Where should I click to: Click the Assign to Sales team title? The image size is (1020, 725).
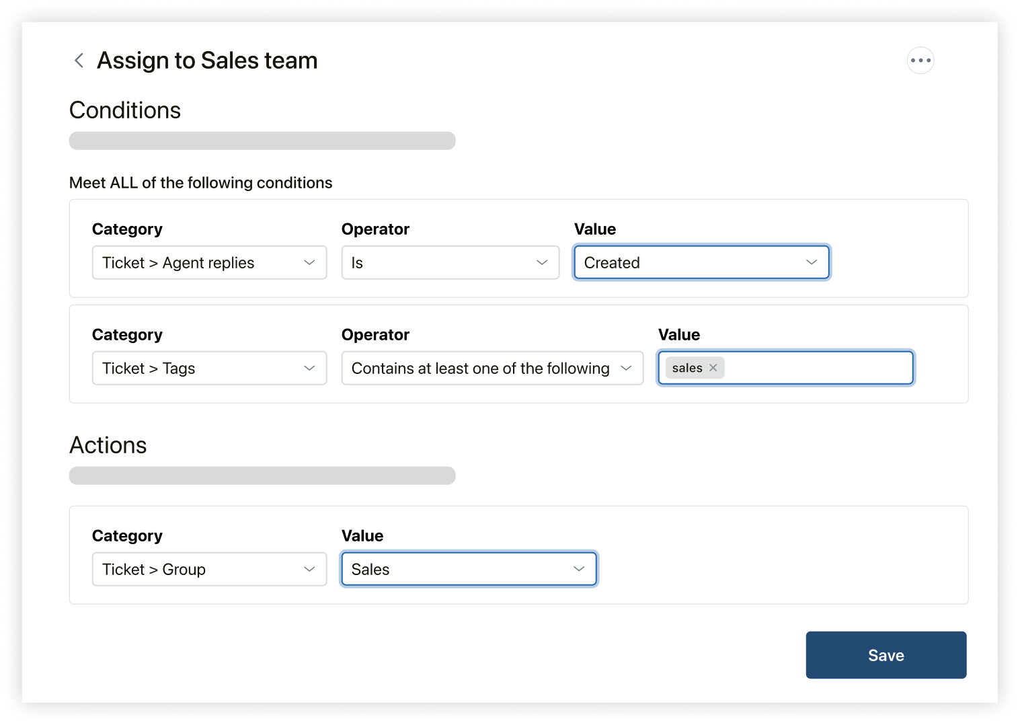pyautogui.click(x=207, y=60)
